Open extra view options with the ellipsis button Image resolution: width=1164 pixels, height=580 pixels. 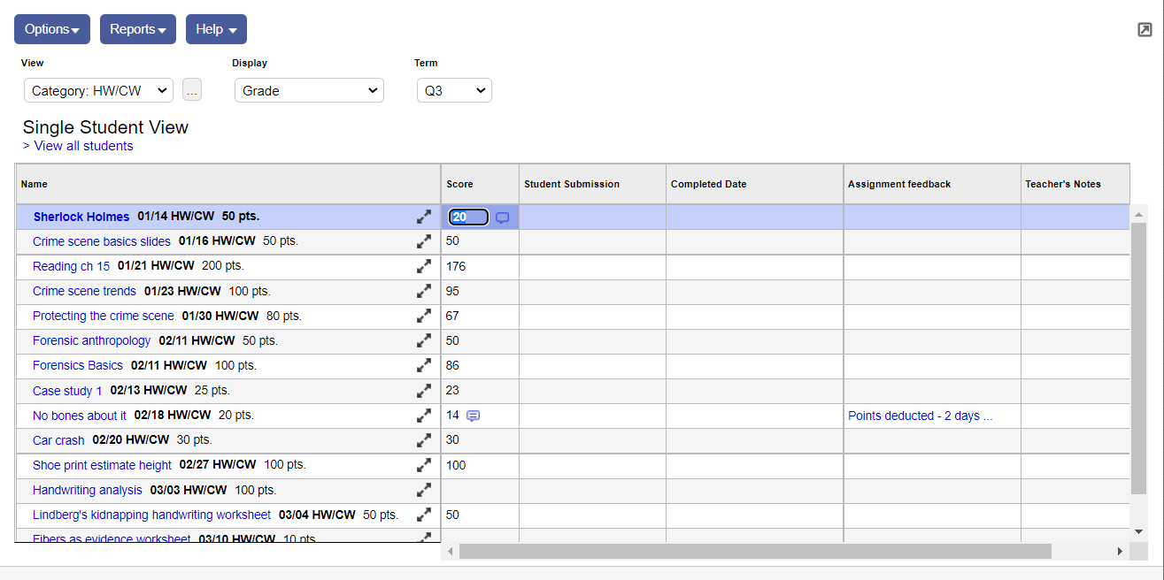click(191, 89)
